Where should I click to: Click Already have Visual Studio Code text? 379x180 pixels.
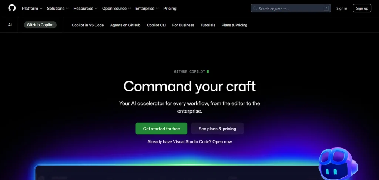click(x=180, y=142)
